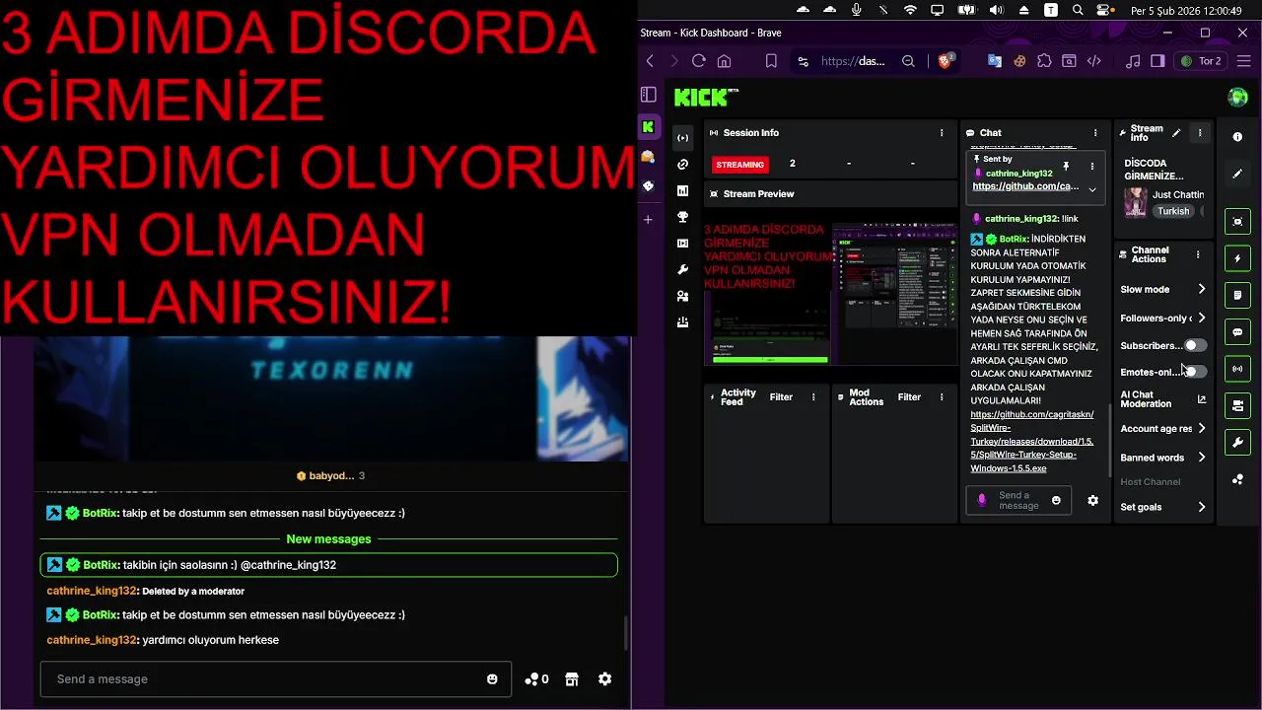Unpin the pinned message via pin icon
1262x710 pixels.
point(1066,167)
